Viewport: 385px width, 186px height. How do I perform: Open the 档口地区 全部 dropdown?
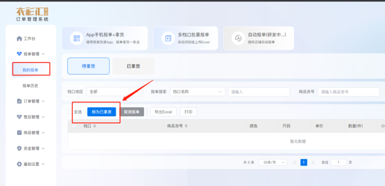tap(114, 91)
